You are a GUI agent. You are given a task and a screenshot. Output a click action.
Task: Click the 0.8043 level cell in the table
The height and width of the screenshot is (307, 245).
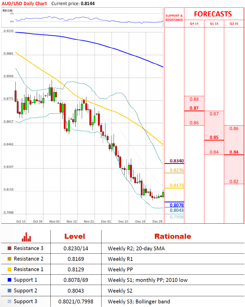pyautogui.click(x=76, y=291)
